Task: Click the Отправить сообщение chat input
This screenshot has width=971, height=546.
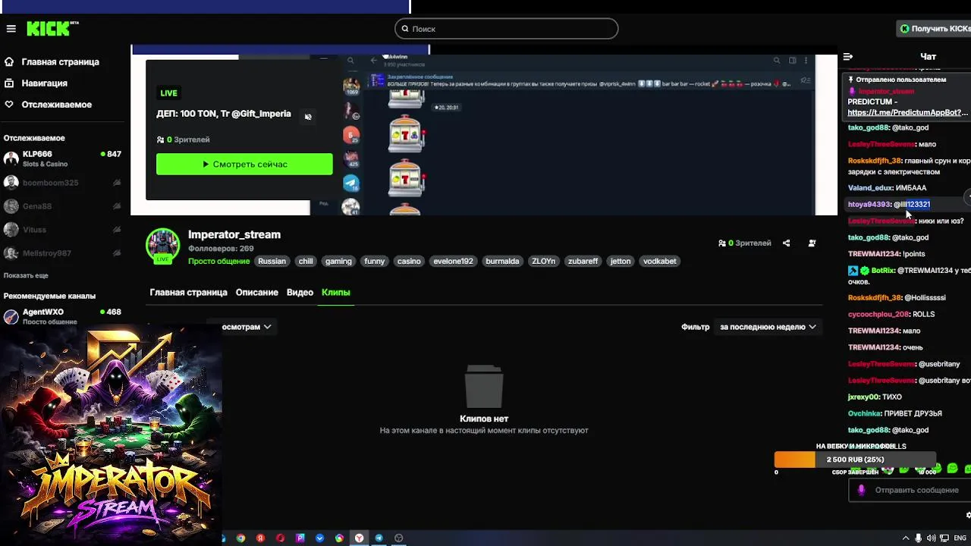Action: (x=909, y=491)
